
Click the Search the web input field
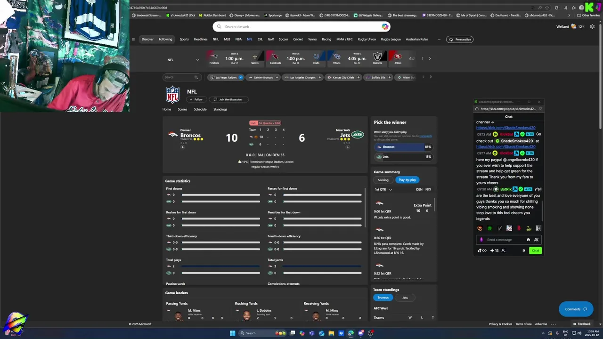coord(301,27)
